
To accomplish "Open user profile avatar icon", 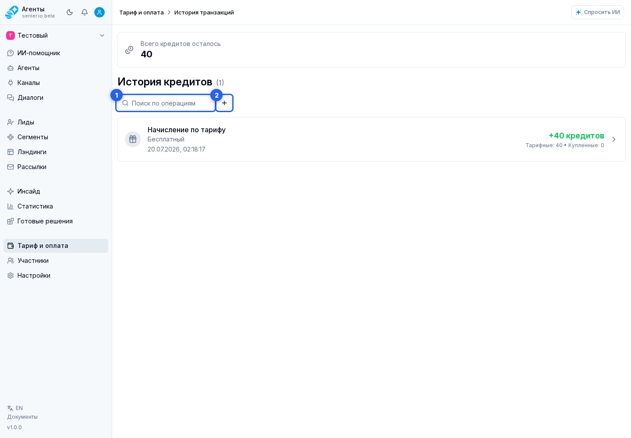I will point(99,12).
